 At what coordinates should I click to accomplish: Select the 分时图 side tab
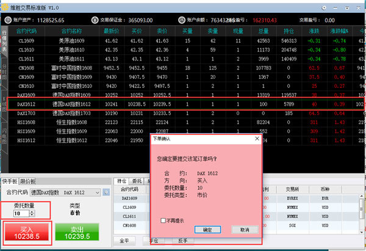pos(4,72)
